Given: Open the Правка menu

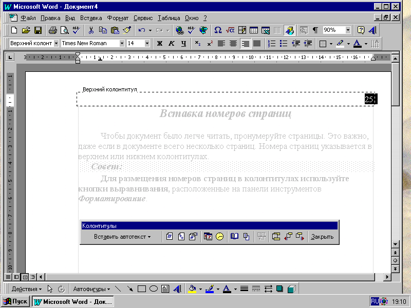Looking at the screenshot, I should click(50, 18).
